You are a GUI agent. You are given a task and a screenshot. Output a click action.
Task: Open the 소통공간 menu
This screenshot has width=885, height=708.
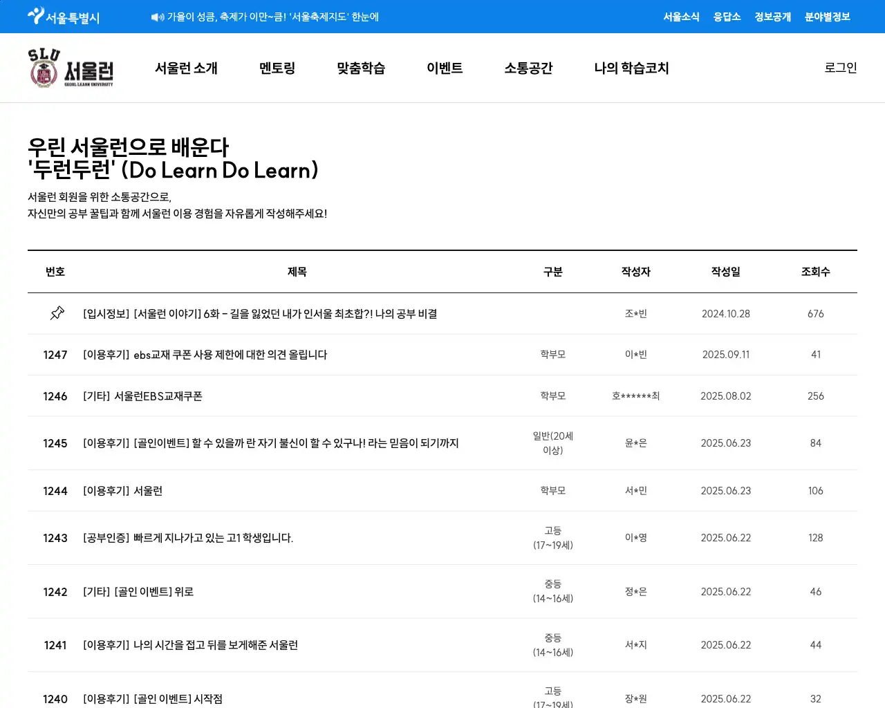point(528,68)
